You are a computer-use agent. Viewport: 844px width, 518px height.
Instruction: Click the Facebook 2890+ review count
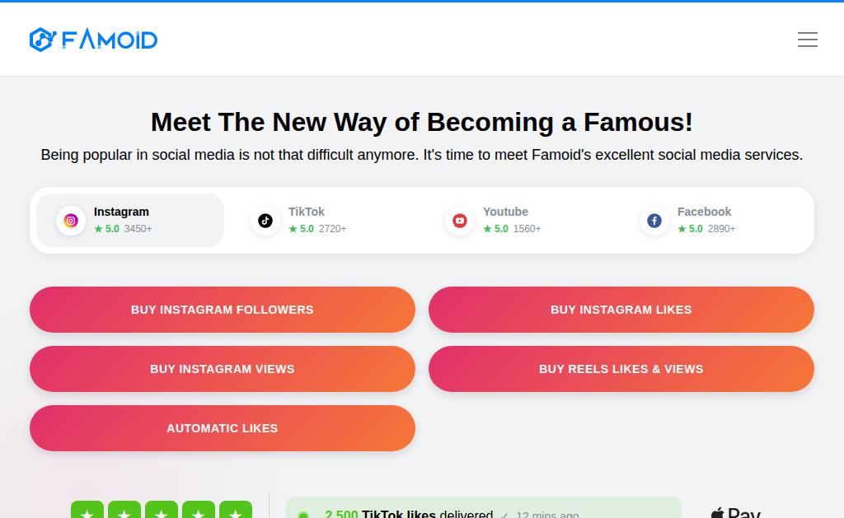click(x=721, y=229)
